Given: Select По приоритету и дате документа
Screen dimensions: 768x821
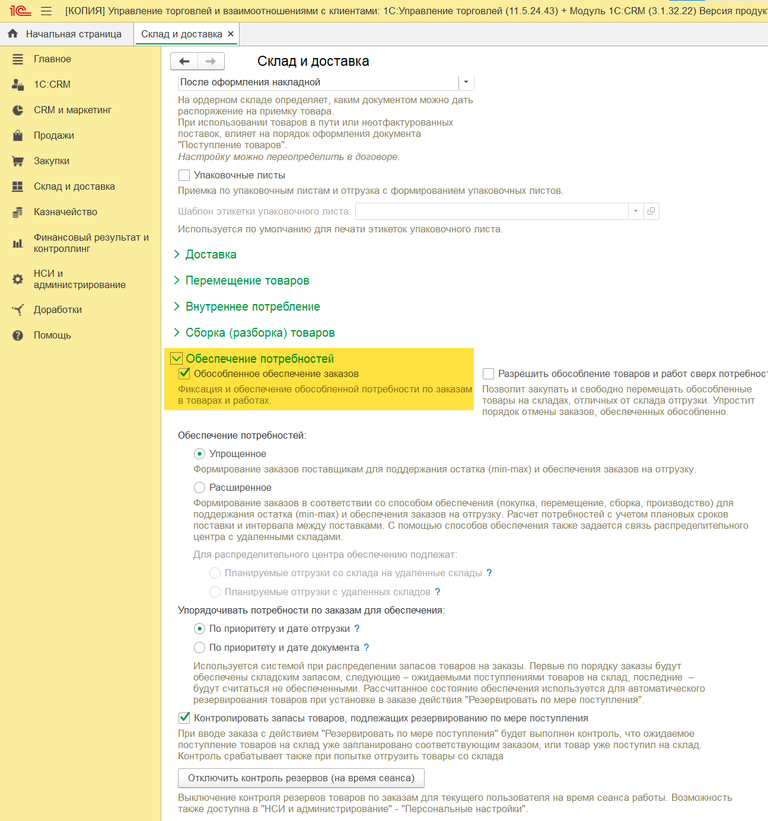Looking at the screenshot, I should 200,647.
